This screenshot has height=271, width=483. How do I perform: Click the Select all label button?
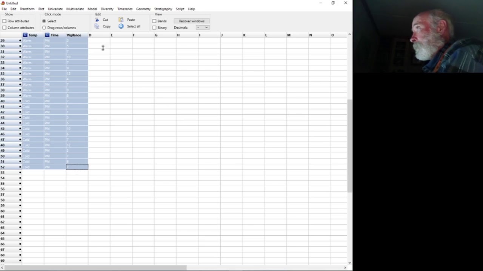134,26
